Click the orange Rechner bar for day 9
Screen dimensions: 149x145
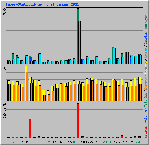point(45,98)
